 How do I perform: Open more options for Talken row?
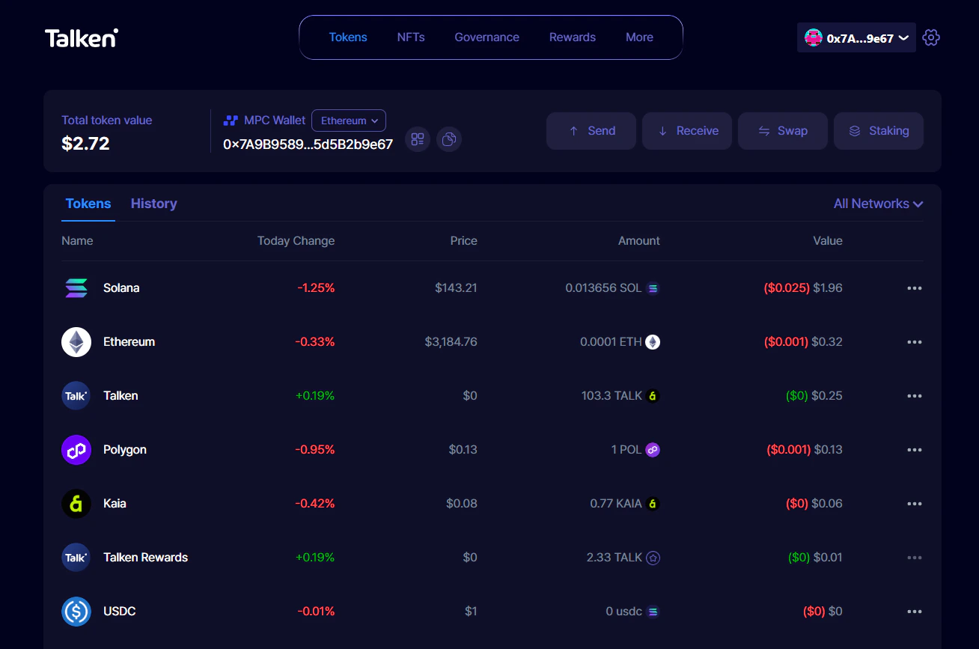tap(915, 396)
